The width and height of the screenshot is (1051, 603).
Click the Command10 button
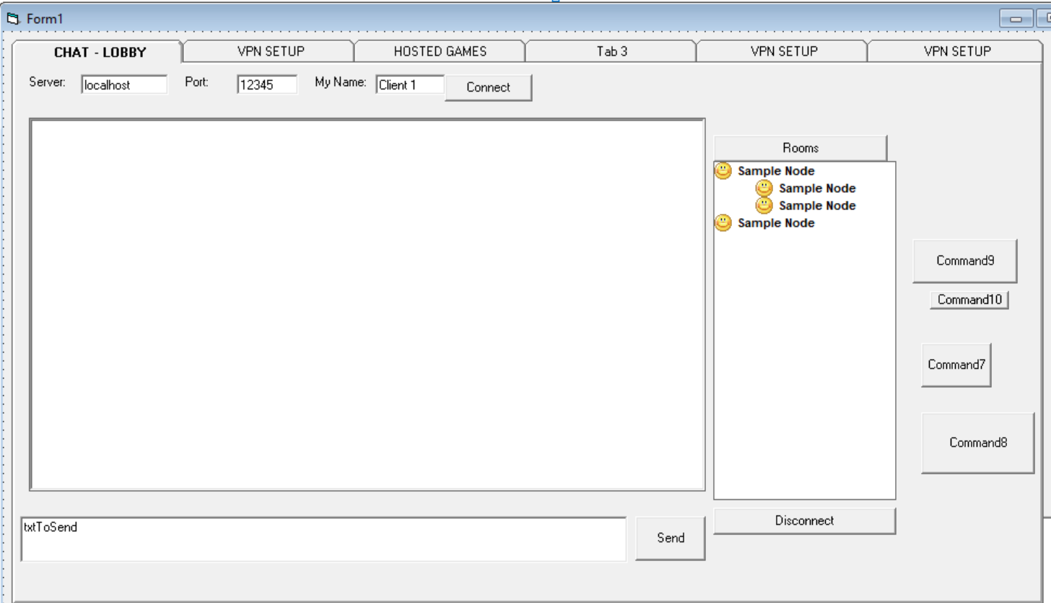(968, 299)
